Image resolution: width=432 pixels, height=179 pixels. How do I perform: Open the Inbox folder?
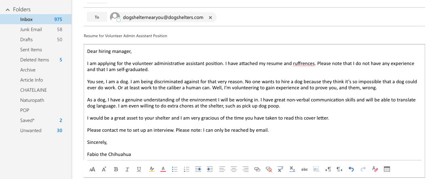36,19
